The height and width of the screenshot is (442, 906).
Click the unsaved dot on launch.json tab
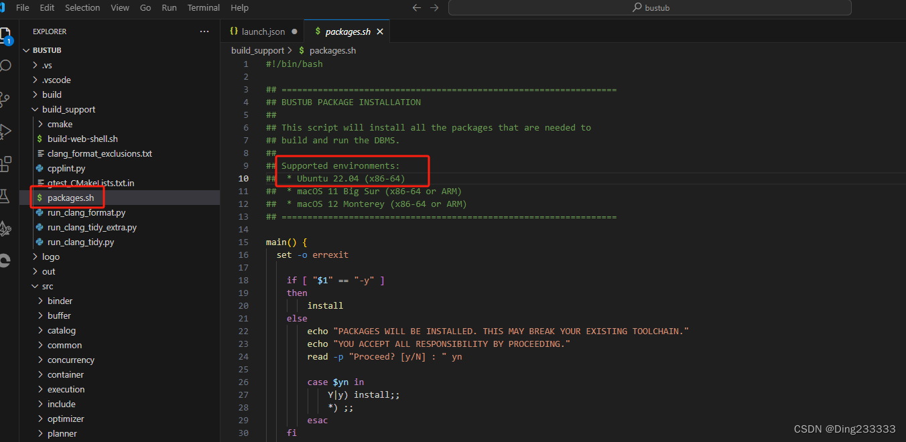pyautogui.click(x=294, y=31)
